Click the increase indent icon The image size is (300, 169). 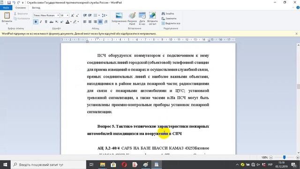click(x=90, y=15)
